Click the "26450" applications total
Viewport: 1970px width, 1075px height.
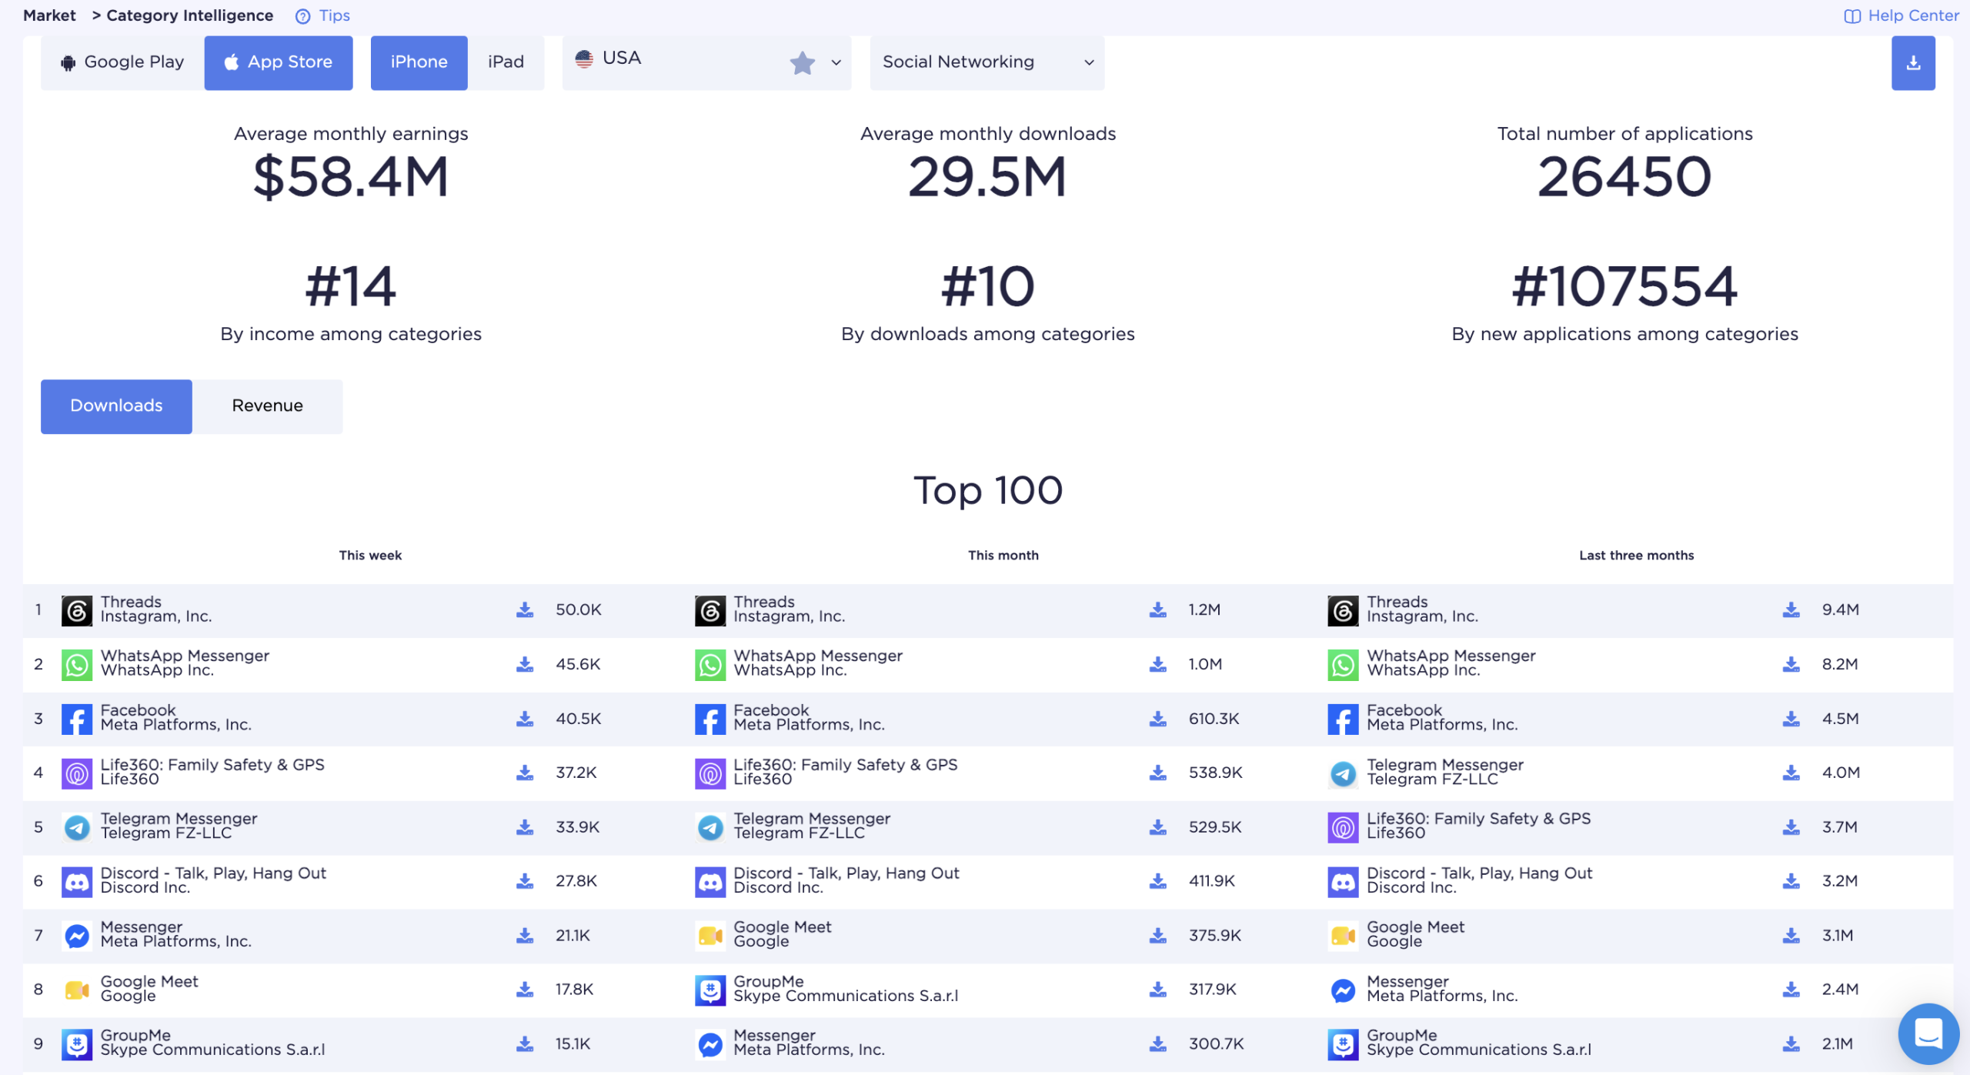coord(1624,177)
